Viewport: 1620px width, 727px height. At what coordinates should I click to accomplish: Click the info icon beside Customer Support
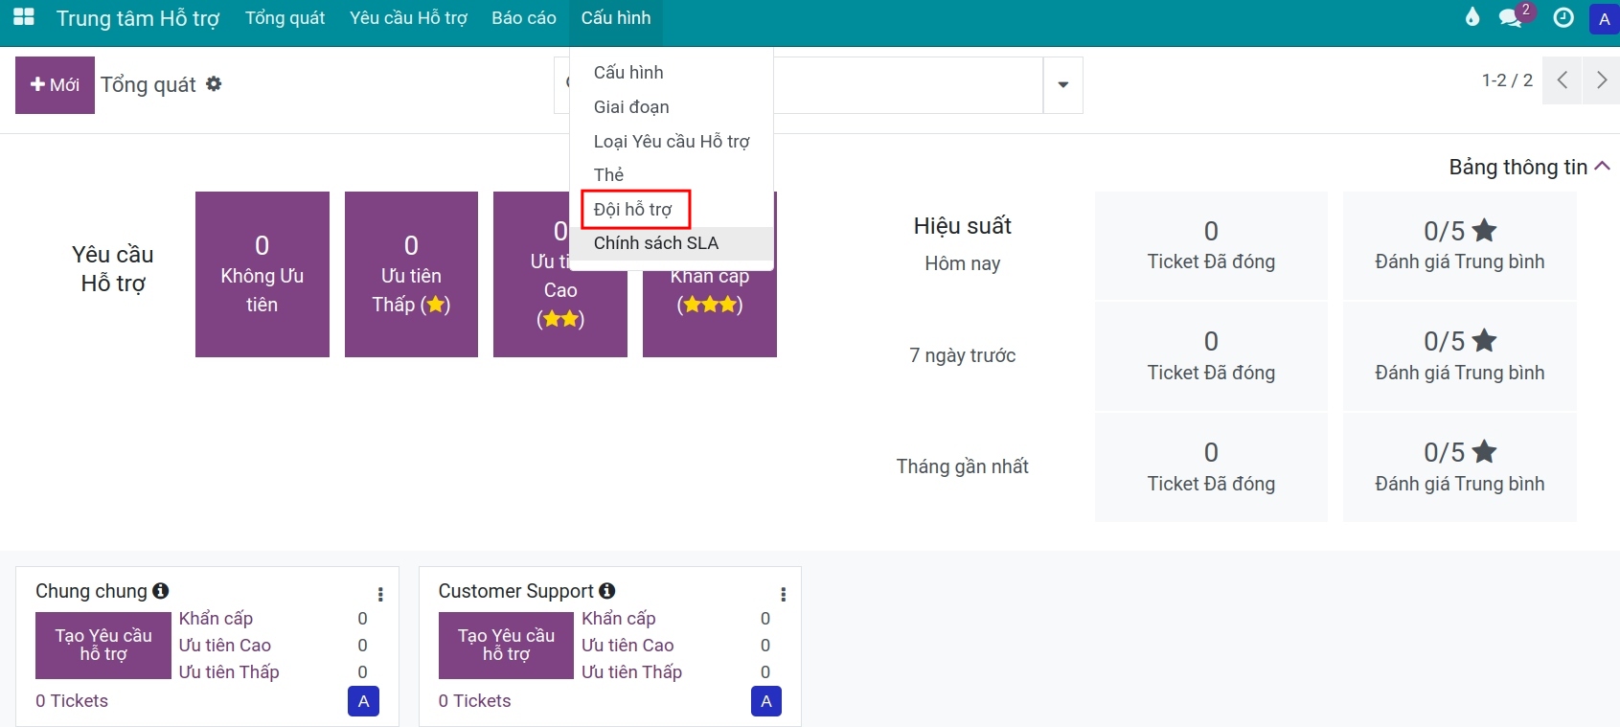point(607,591)
